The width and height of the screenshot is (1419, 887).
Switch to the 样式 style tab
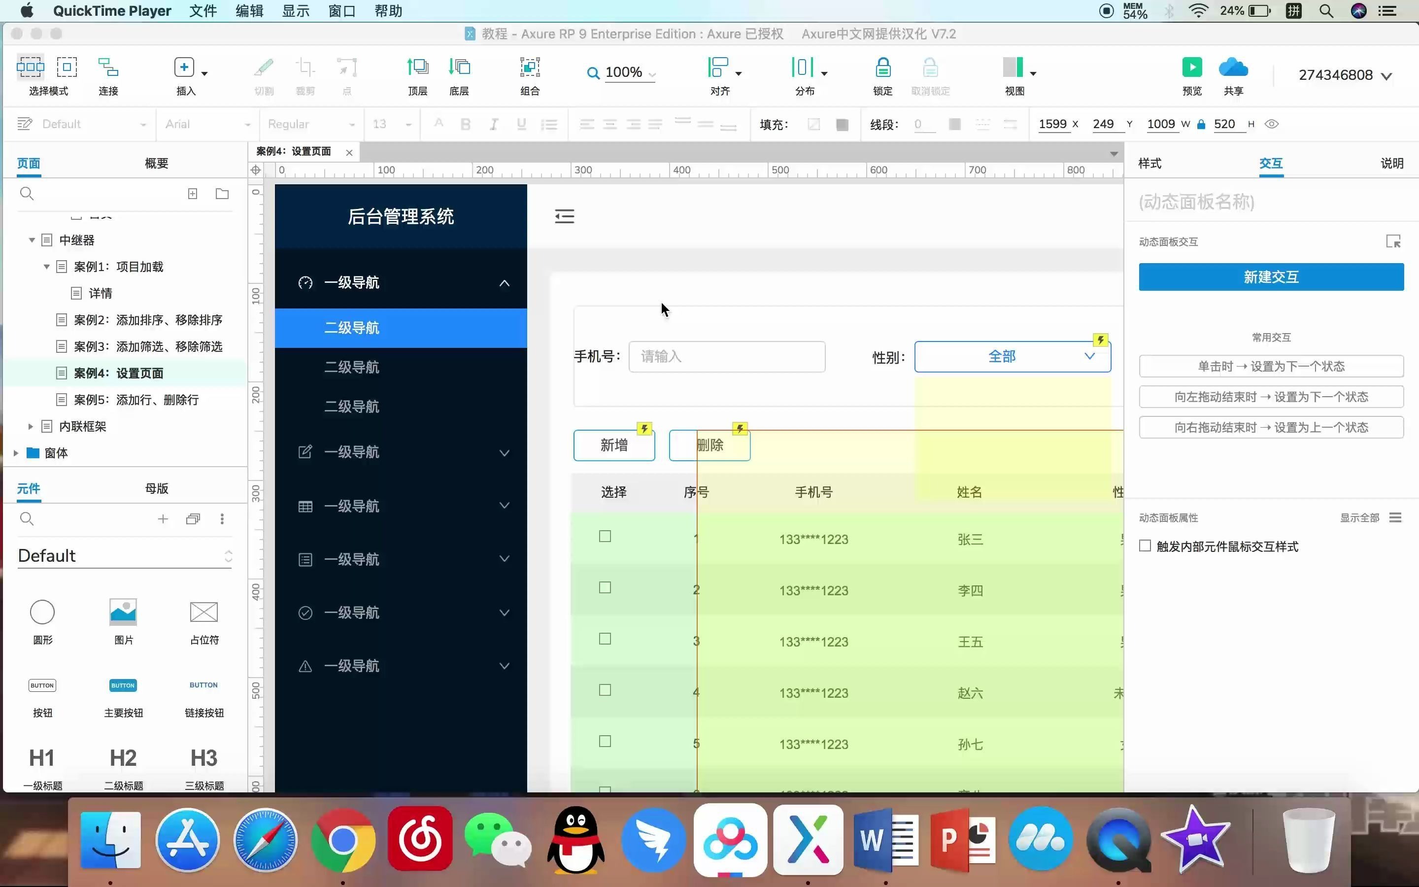tap(1149, 163)
